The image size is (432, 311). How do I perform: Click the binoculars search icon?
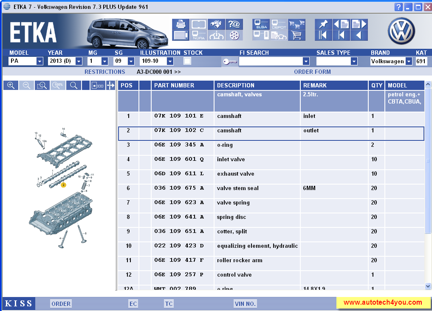[216, 24]
